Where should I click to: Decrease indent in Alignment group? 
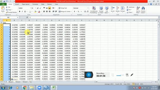click(53, 11)
